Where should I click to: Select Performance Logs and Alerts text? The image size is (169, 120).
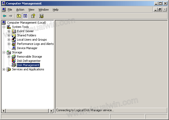click(35, 44)
